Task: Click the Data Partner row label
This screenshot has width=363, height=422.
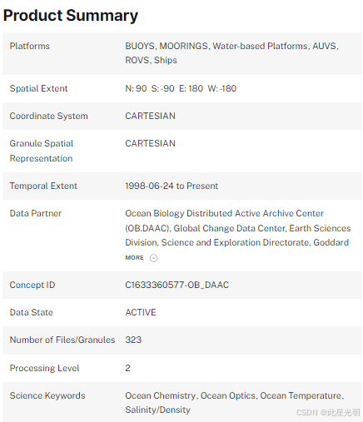Action: [x=36, y=213]
